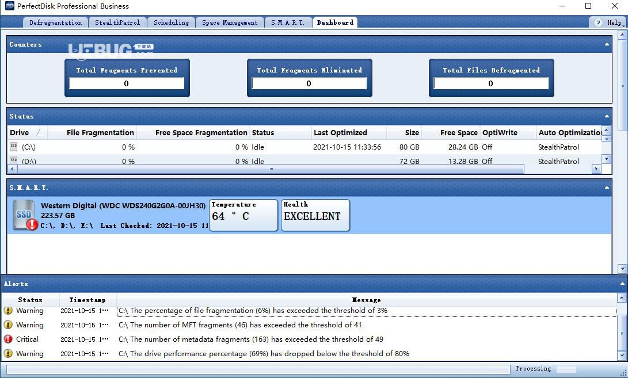Select the file fragmentation (6%) alert message
Image resolution: width=628 pixels, height=378 pixels.
pyautogui.click(x=253, y=310)
